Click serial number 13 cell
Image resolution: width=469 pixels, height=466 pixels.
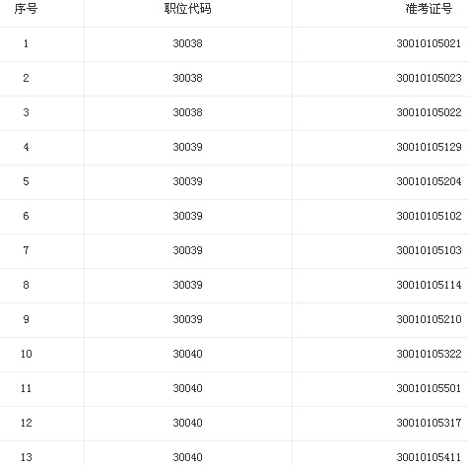pos(27,457)
